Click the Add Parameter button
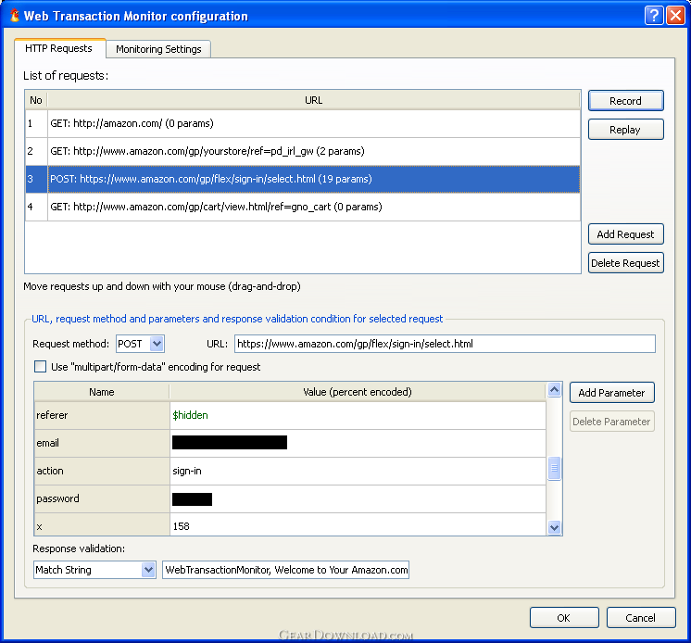Viewport: 691px width, 643px height. pyautogui.click(x=612, y=393)
